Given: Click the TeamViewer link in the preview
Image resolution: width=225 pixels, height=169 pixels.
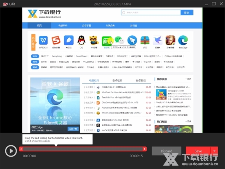Looking at the screenshot, I should coord(82,56).
